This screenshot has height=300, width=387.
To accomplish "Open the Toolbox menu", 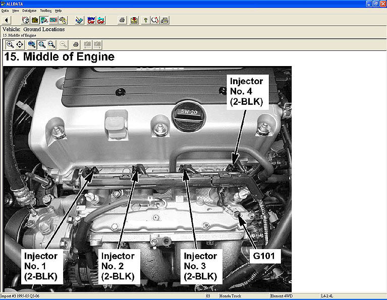I will (x=45, y=11).
